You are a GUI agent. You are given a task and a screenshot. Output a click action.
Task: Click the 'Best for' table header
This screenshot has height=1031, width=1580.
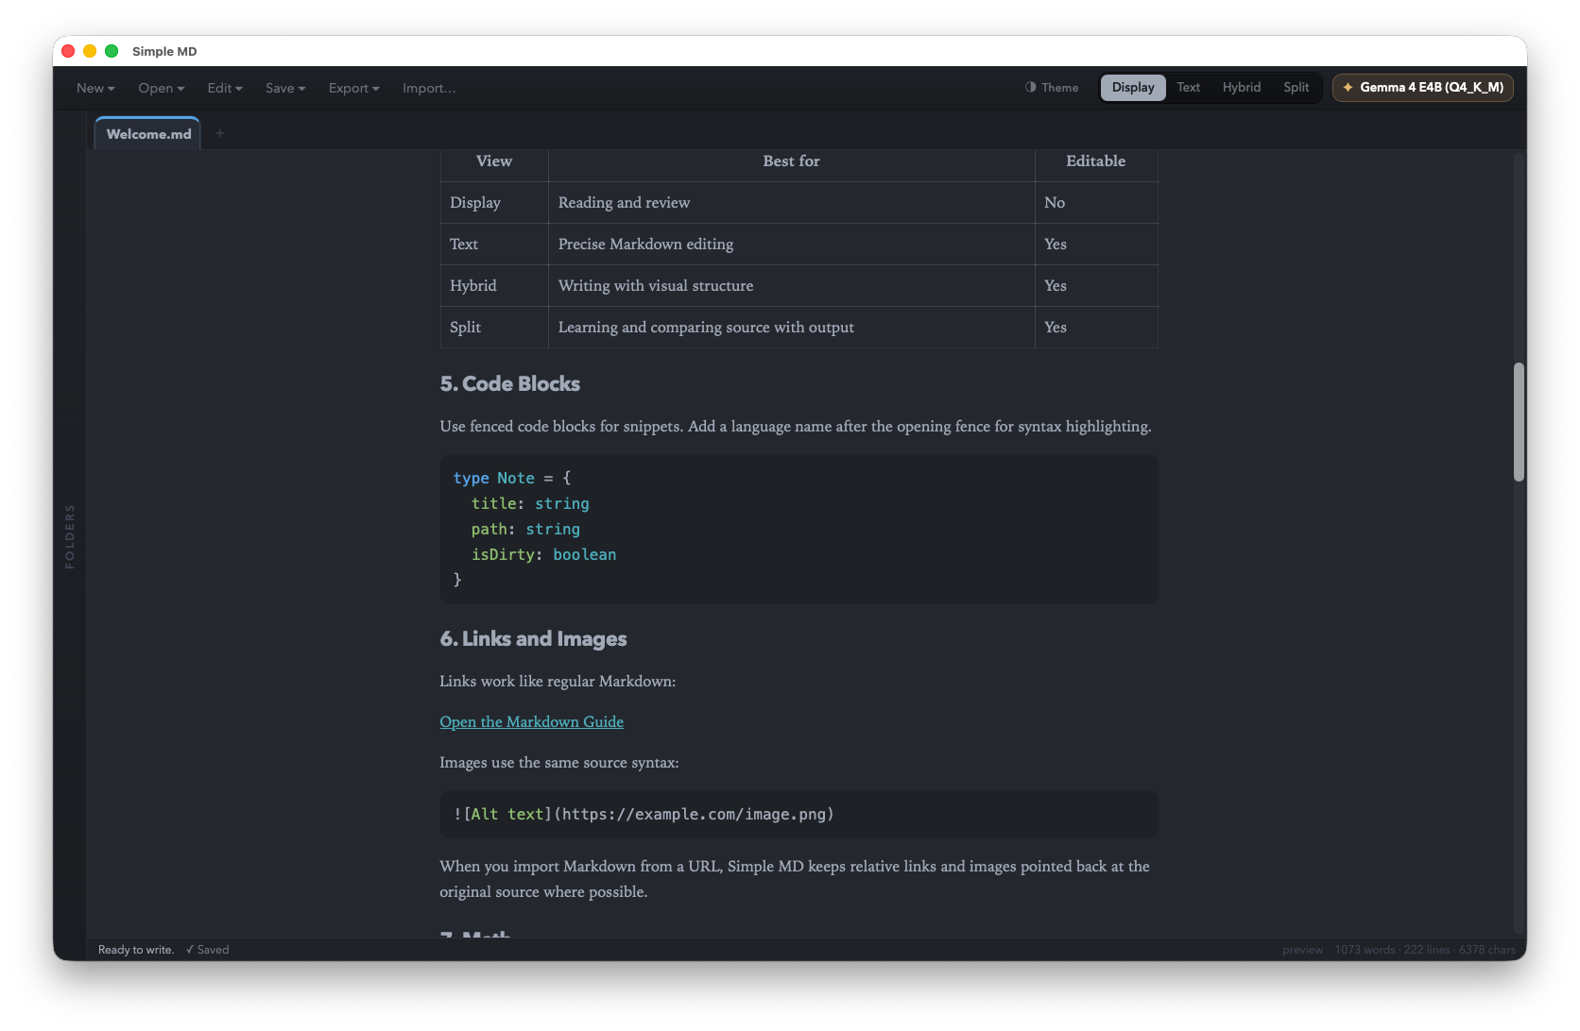[791, 161]
